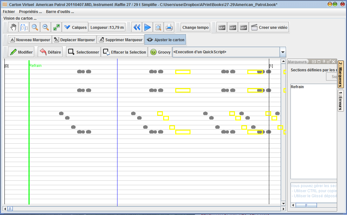Click the zoom in magnifier
The image size is (347, 215).
click(x=35, y=28)
